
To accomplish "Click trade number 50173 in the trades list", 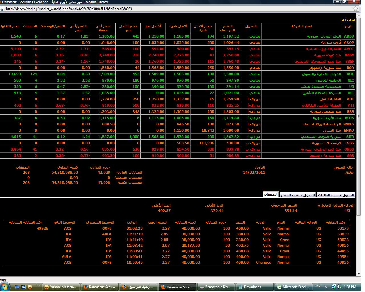I will [x=343, y=228].
